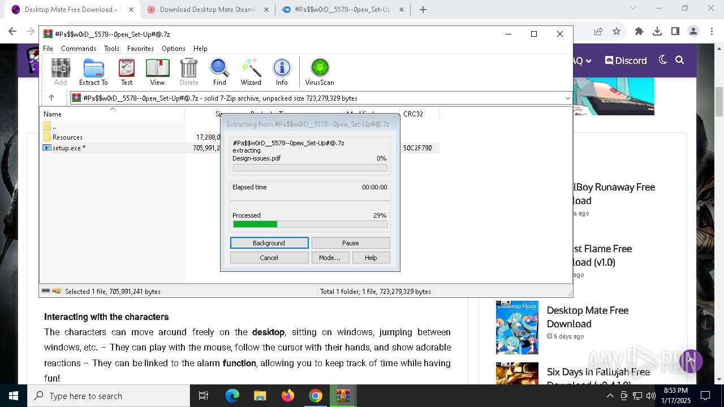
Task: Click the Name column header
Action: 112,114
